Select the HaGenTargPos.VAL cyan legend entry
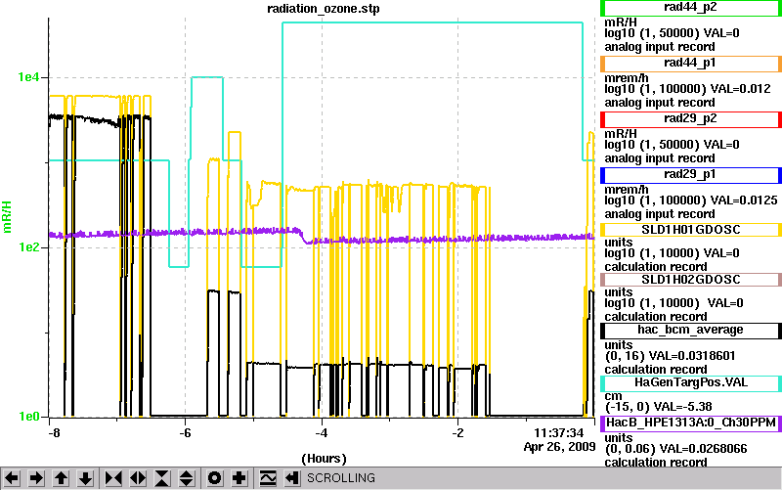Screen dimensions: 782x490 point(690,383)
